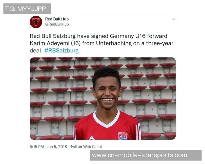The width and height of the screenshot is (205, 164).
Task: Open the #RBSalzburg hashtag
Action: pyautogui.click(x=61, y=51)
